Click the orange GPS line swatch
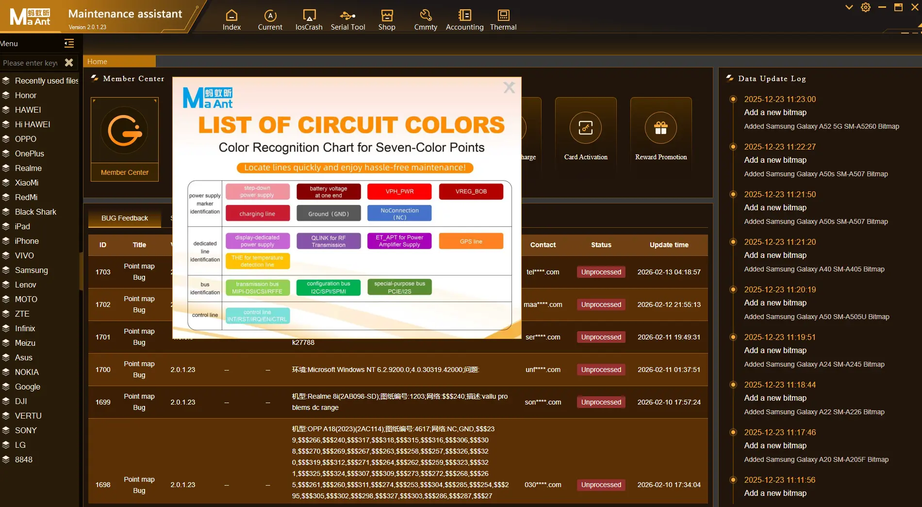The image size is (922, 507). tap(471, 241)
